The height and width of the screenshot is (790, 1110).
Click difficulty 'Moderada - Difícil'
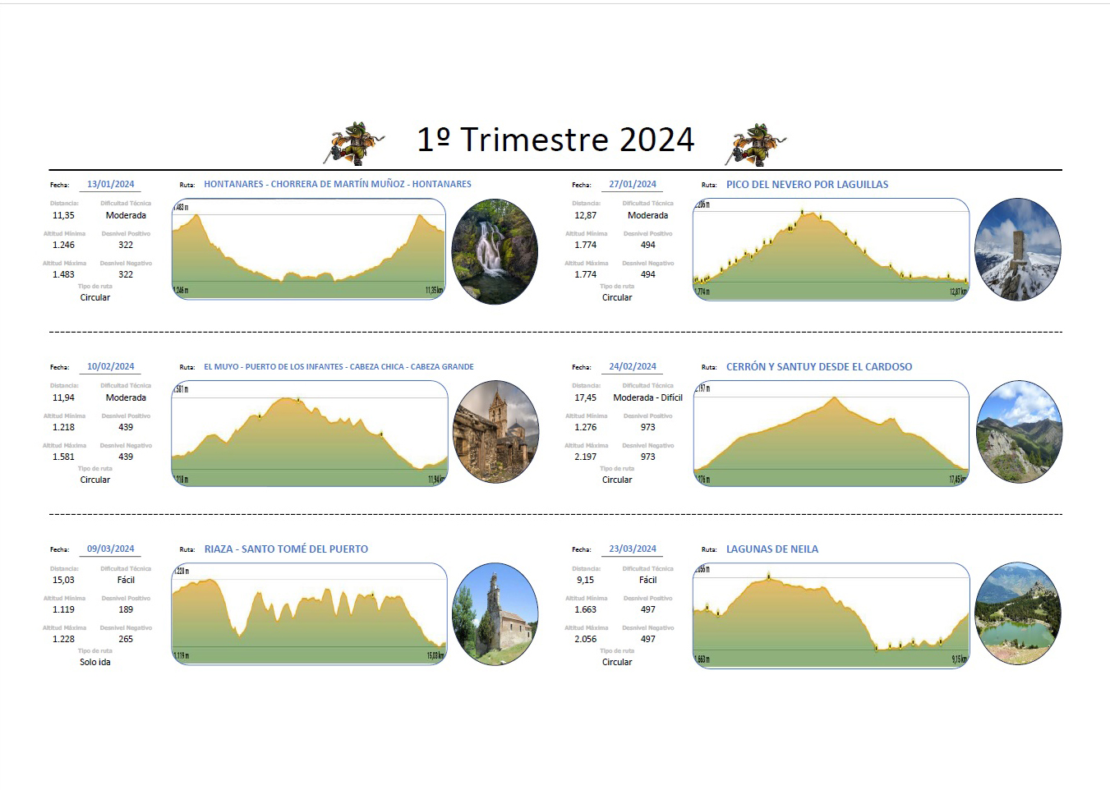(647, 398)
